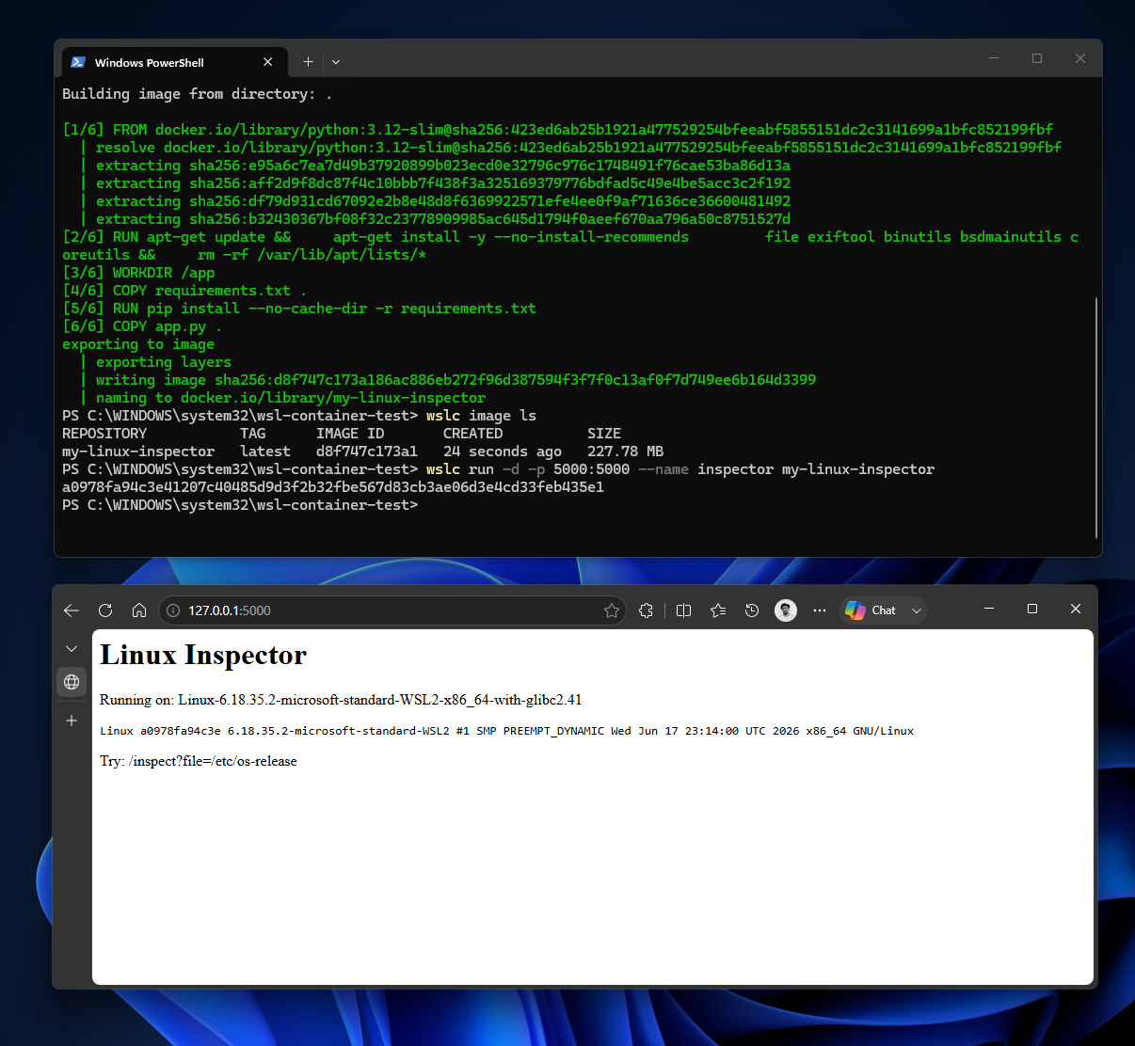1135x1046 pixels.
Task: Open browser Extensions puzzle icon
Action: [x=646, y=610]
